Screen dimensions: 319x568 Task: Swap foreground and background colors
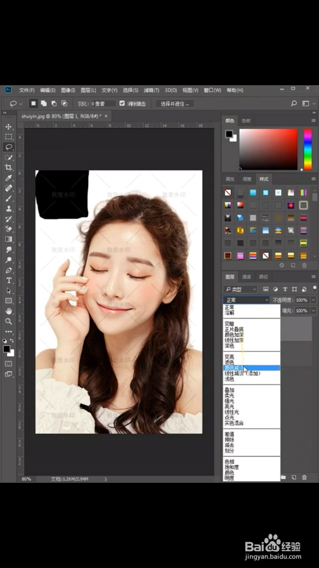12,341
